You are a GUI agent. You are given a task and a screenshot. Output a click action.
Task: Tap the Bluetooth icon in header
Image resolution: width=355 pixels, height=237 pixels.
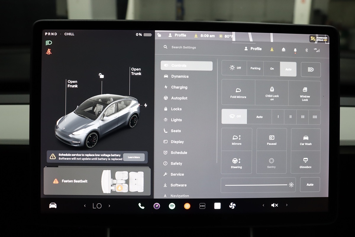[306, 50]
